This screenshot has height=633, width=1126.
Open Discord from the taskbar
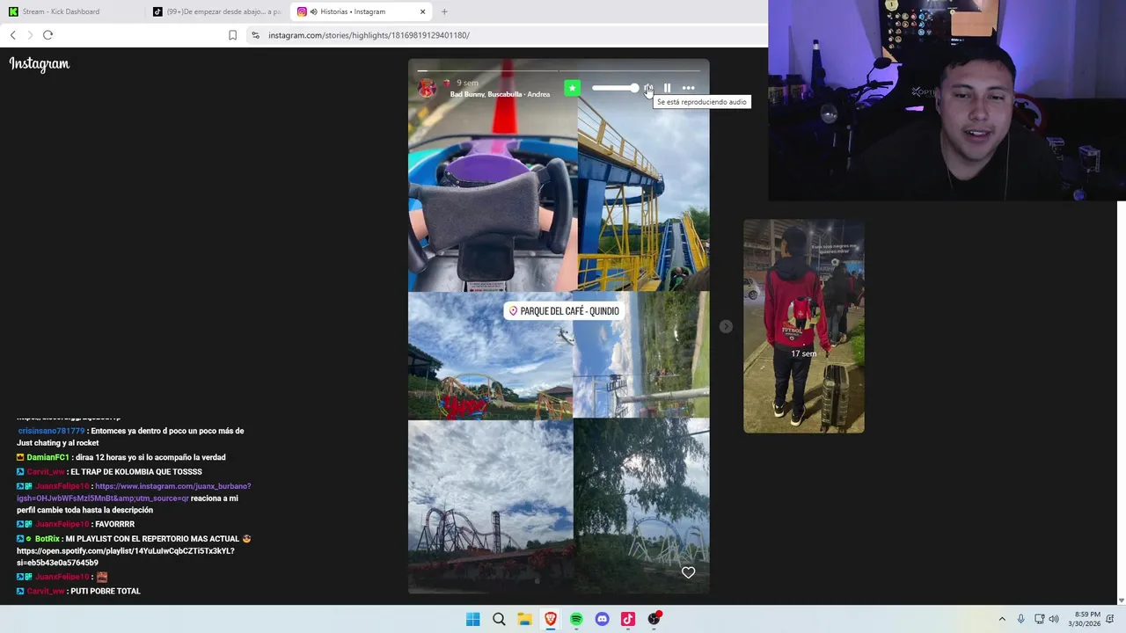[x=602, y=619]
